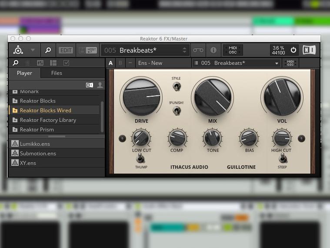Click the Ens - New ensemble name
This screenshot has width=330, height=248.
click(x=150, y=63)
